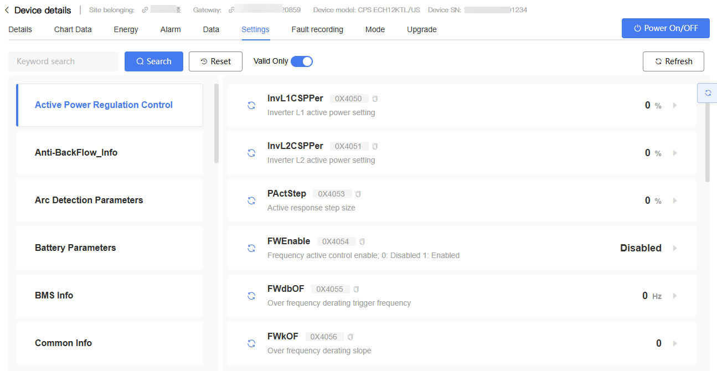Click the Power On/OFF button
Image resolution: width=717 pixels, height=371 pixels.
coord(666,28)
